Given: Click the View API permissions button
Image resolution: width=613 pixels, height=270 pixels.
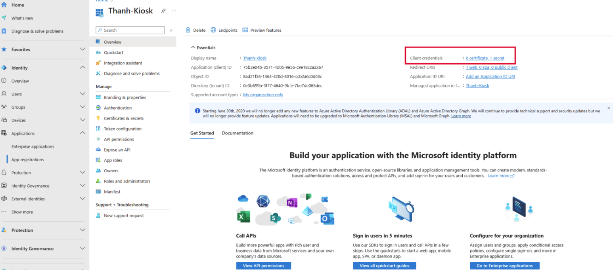Looking at the screenshot, I should point(264,266).
